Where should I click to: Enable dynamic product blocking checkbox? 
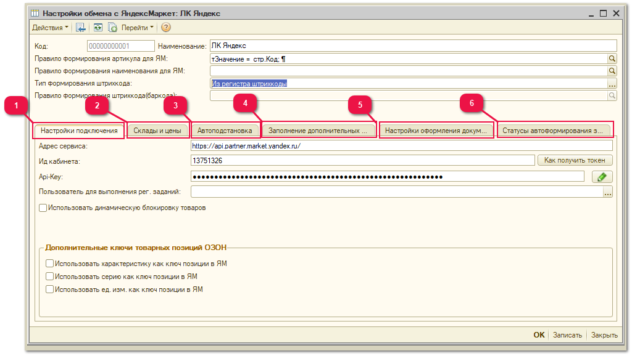pos(43,208)
